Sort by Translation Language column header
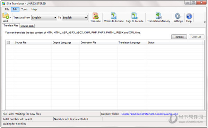 [132, 43]
